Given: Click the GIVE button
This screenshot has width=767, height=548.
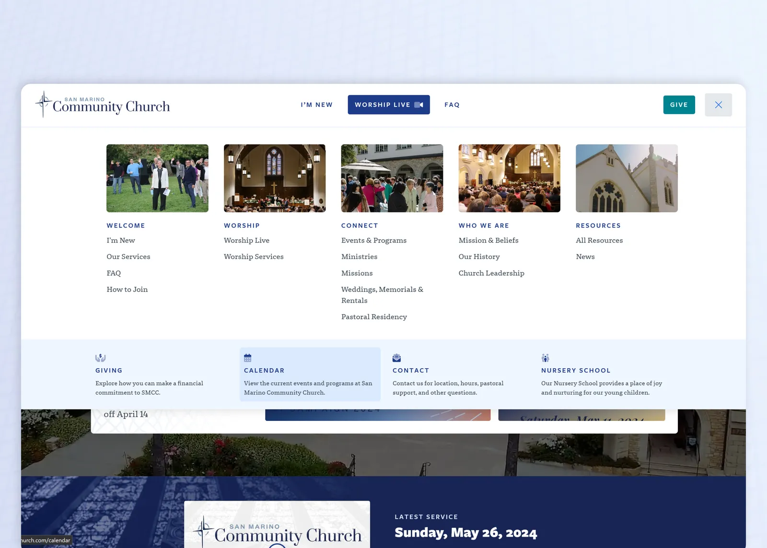Looking at the screenshot, I should click(x=679, y=105).
